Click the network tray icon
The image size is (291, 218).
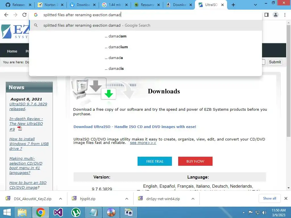click(x=257, y=212)
